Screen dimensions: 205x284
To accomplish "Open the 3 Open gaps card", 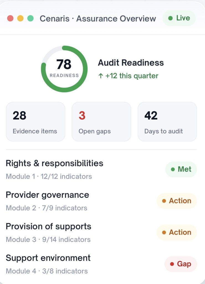I will tap(101, 122).
